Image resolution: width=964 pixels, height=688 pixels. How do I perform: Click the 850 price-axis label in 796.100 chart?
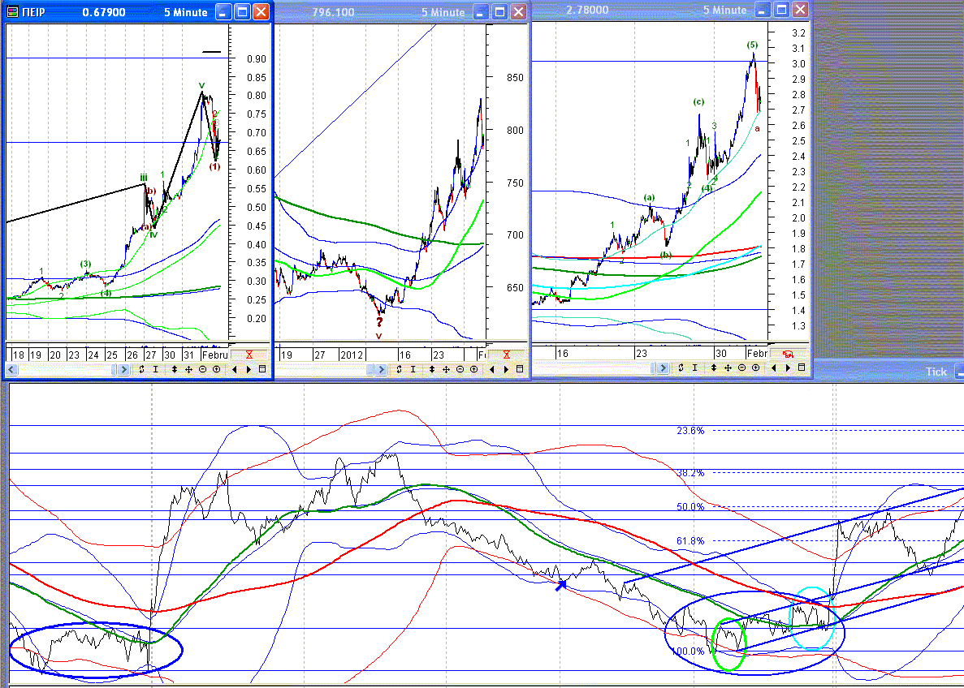click(515, 77)
